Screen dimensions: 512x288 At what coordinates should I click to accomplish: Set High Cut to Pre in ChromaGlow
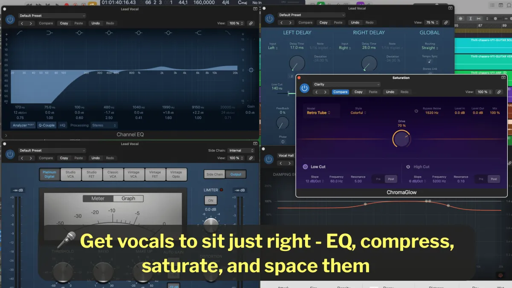click(481, 179)
